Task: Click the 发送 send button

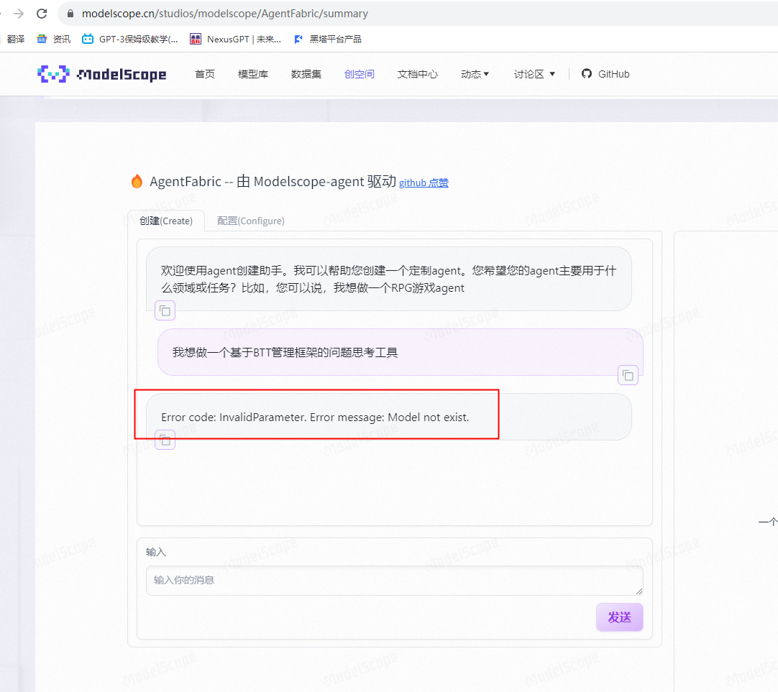Action: (619, 617)
